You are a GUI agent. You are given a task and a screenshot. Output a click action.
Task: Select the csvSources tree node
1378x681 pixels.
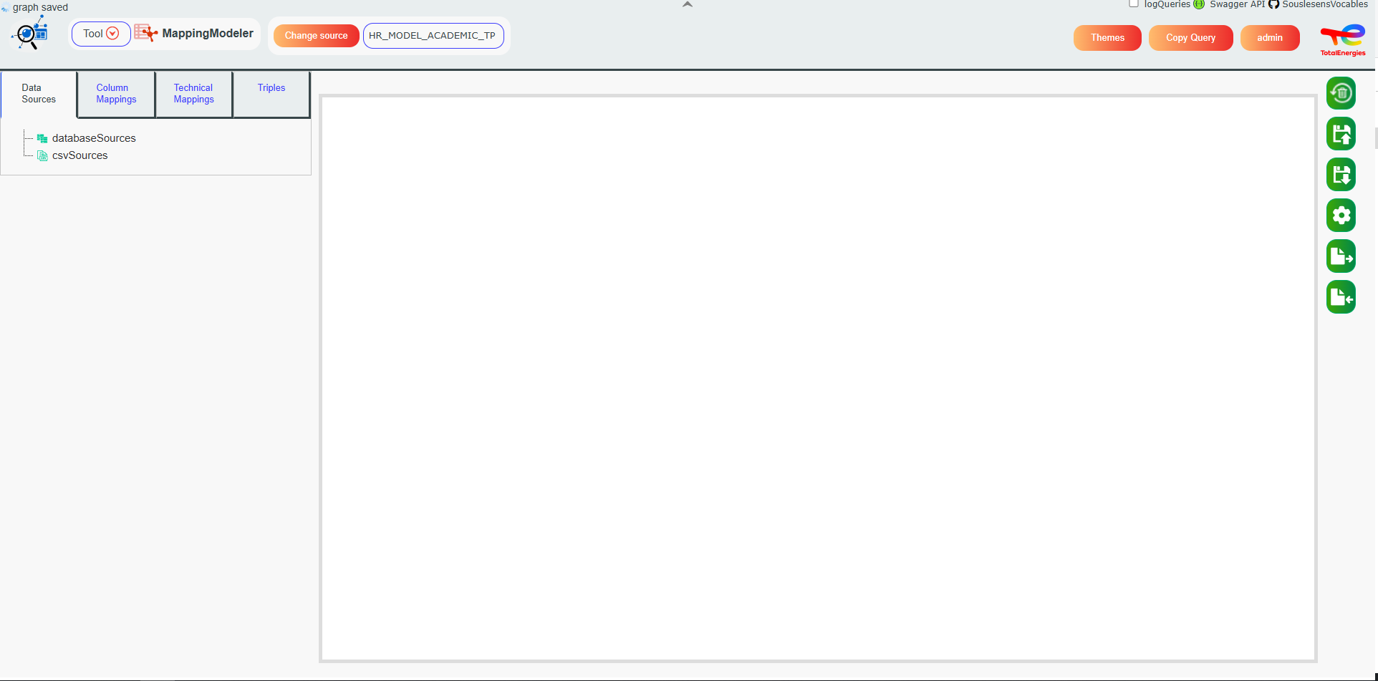79,155
